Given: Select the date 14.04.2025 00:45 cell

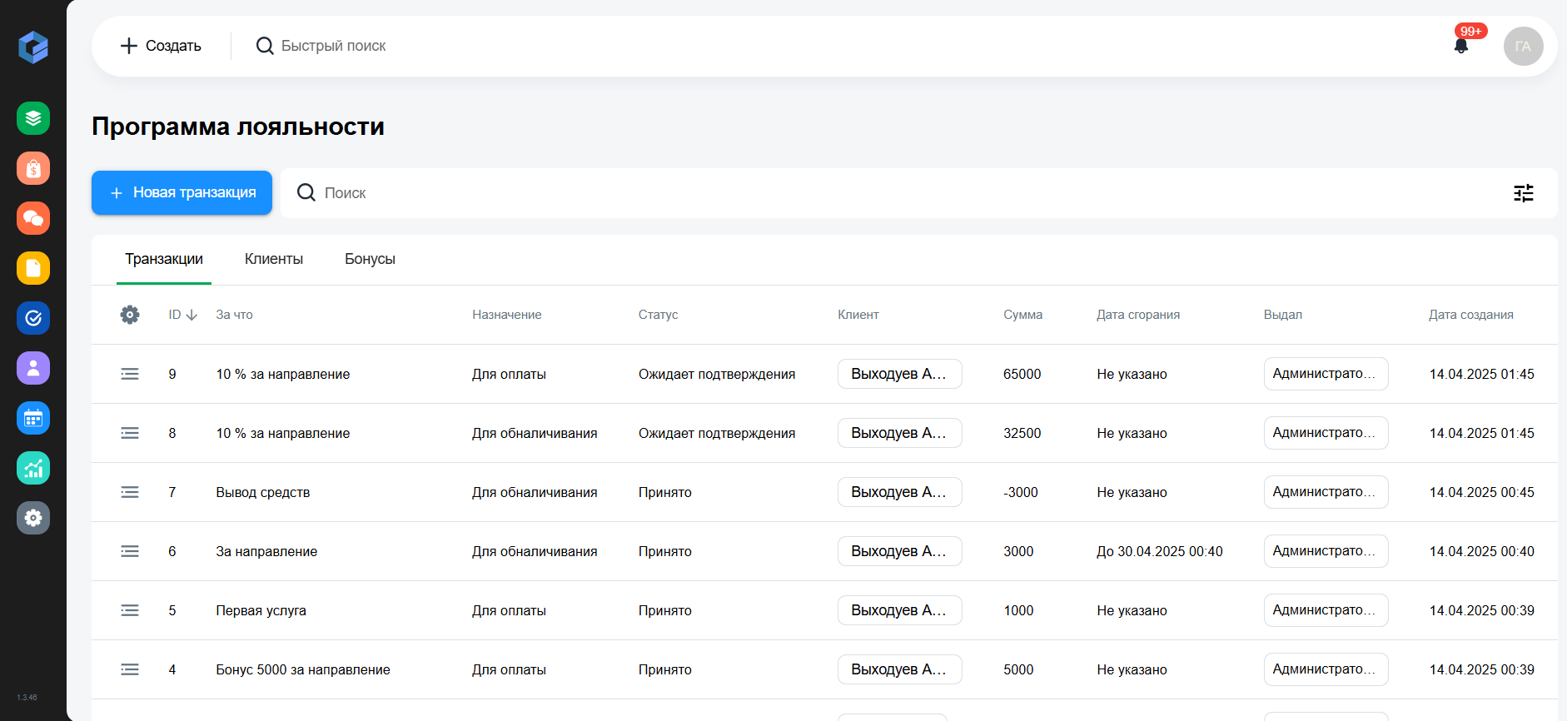Looking at the screenshot, I should [1482, 492].
